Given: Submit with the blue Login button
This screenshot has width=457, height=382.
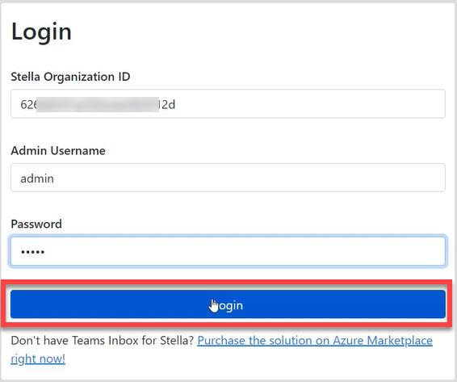Looking at the screenshot, I should [228, 304].
